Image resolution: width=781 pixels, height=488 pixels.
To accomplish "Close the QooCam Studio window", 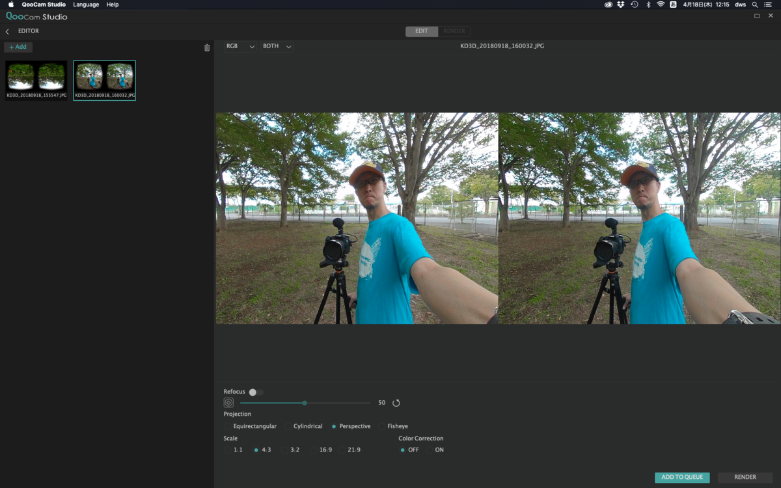I will pyautogui.click(x=770, y=16).
